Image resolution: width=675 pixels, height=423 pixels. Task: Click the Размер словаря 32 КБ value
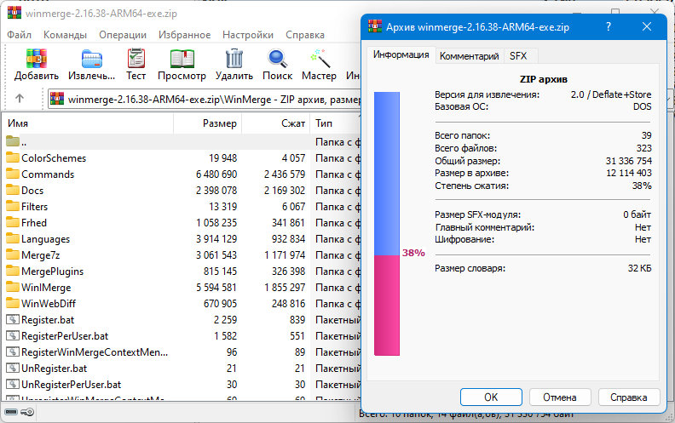pyautogui.click(x=640, y=268)
